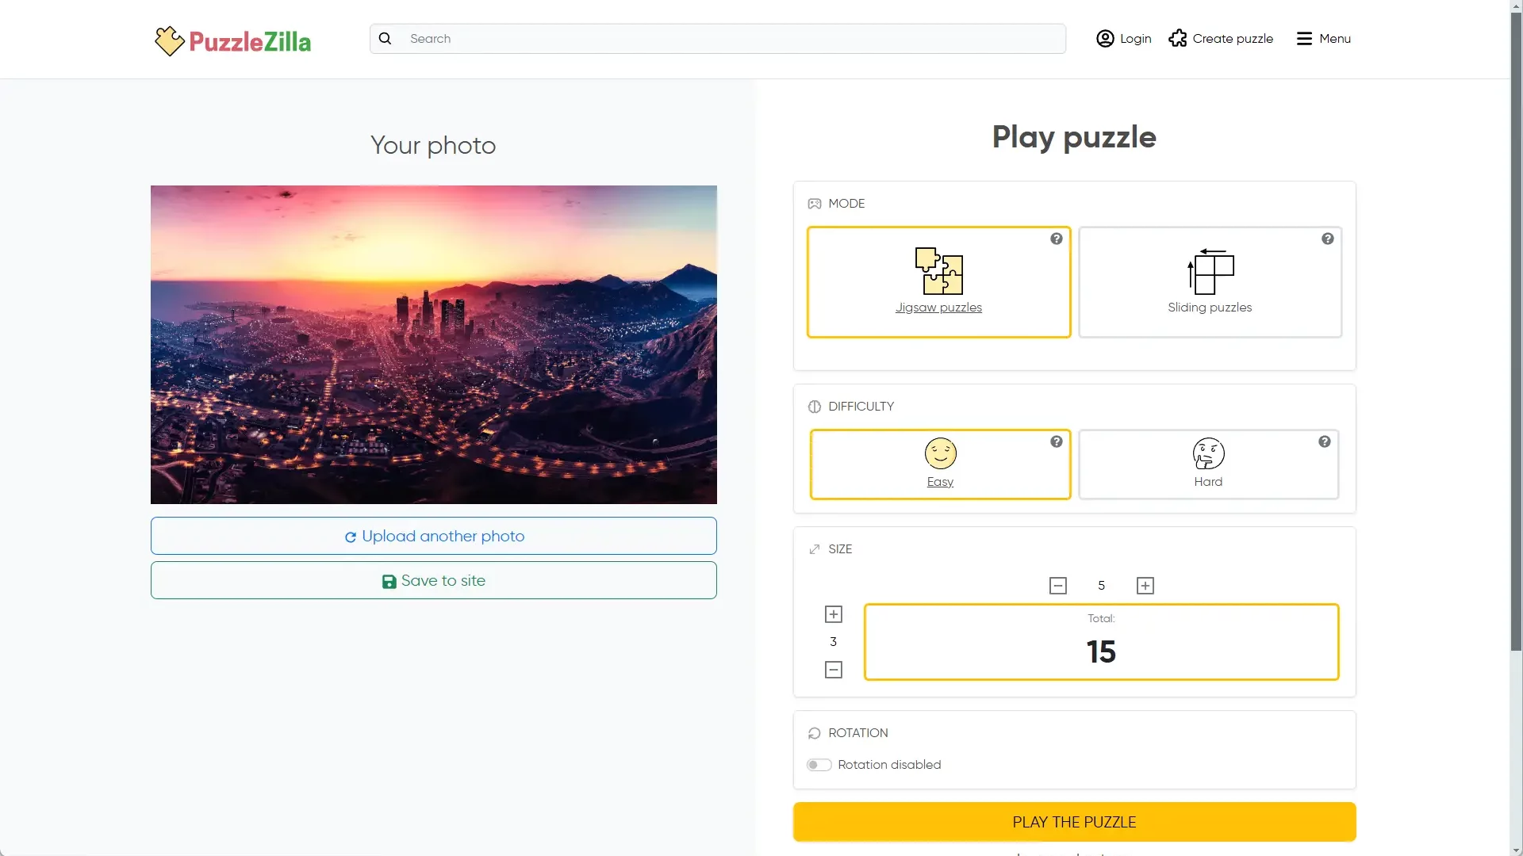Click the Easy difficulty smiley icon
1523x856 pixels.
click(x=939, y=453)
